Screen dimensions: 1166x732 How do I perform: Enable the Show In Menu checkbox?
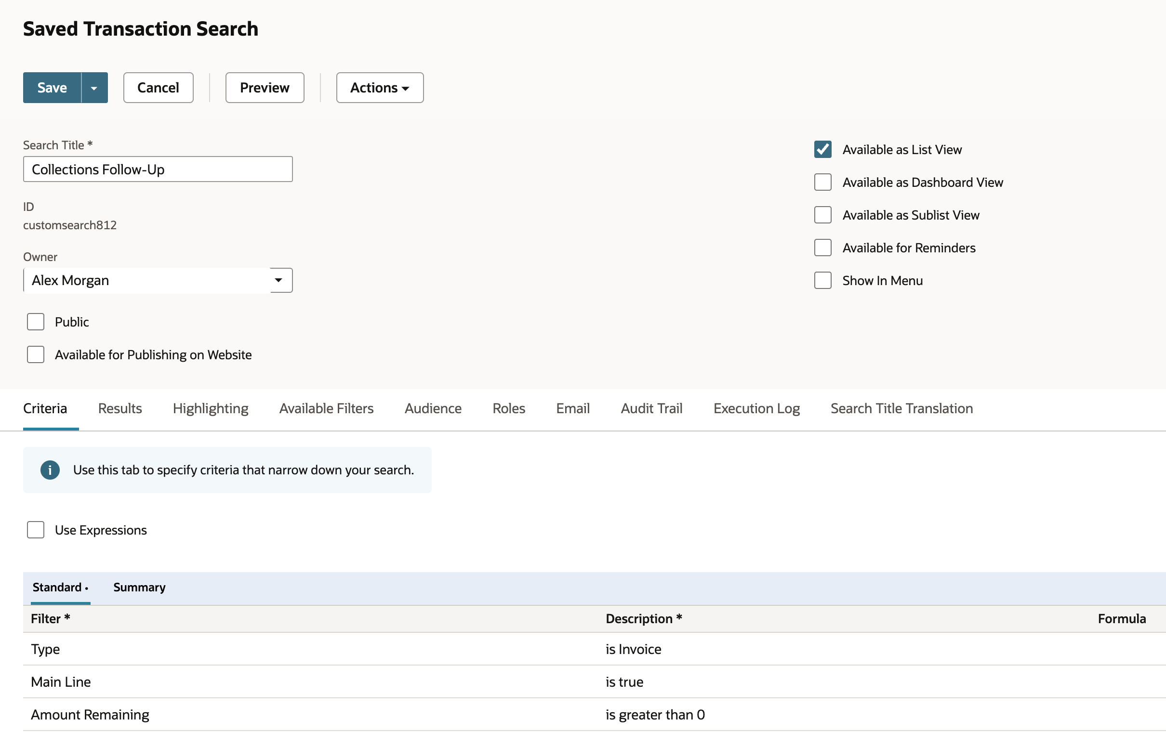(x=822, y=280)
